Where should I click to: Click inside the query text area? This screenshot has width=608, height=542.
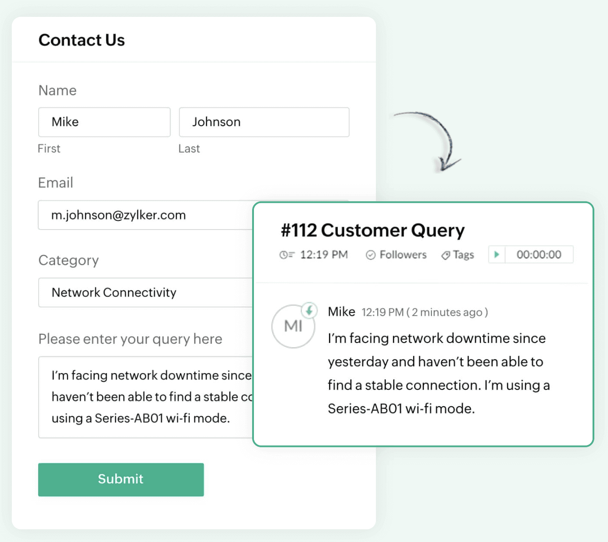point(146,397)
